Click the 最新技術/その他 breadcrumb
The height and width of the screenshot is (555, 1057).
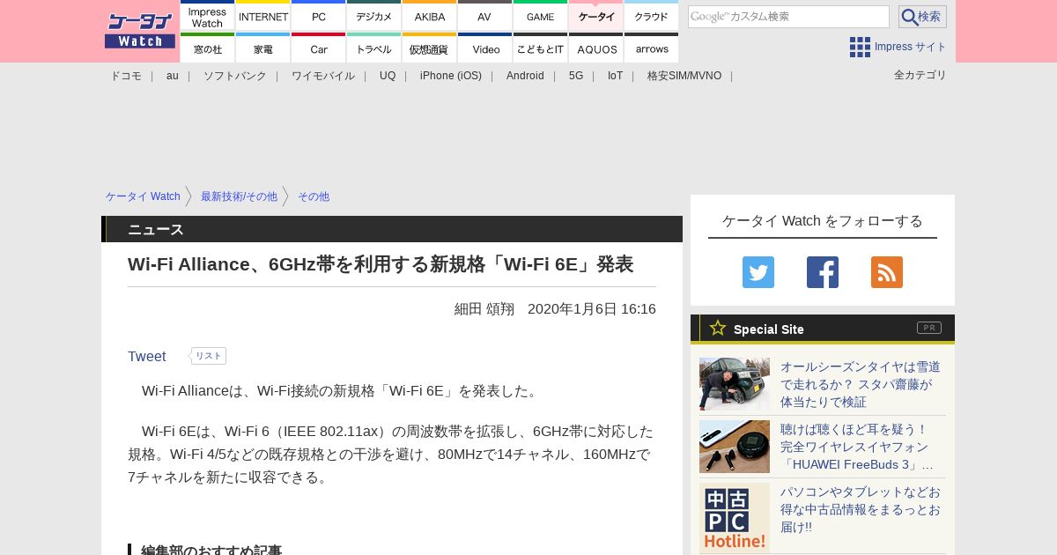[x=239, y=196]
